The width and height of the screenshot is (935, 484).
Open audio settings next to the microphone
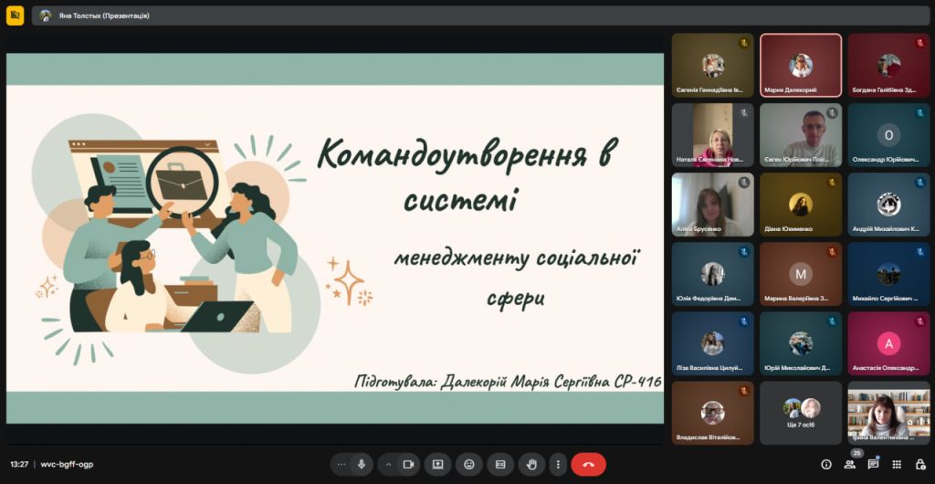click(x=341, y=464)
